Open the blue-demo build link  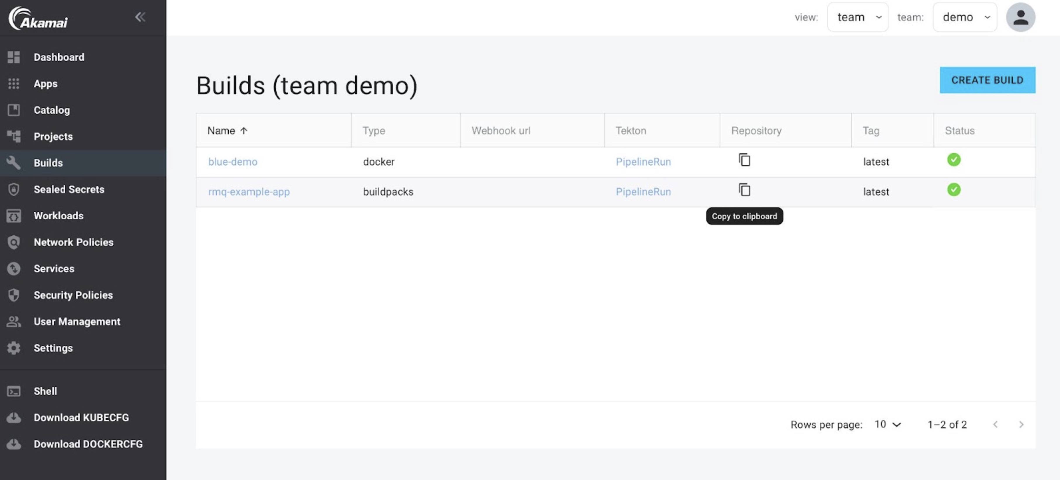pos(232,162)
